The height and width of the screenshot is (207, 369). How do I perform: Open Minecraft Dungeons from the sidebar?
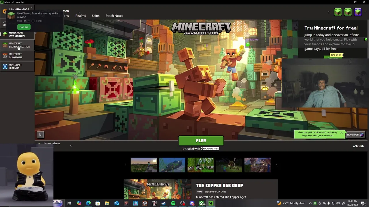17,56
